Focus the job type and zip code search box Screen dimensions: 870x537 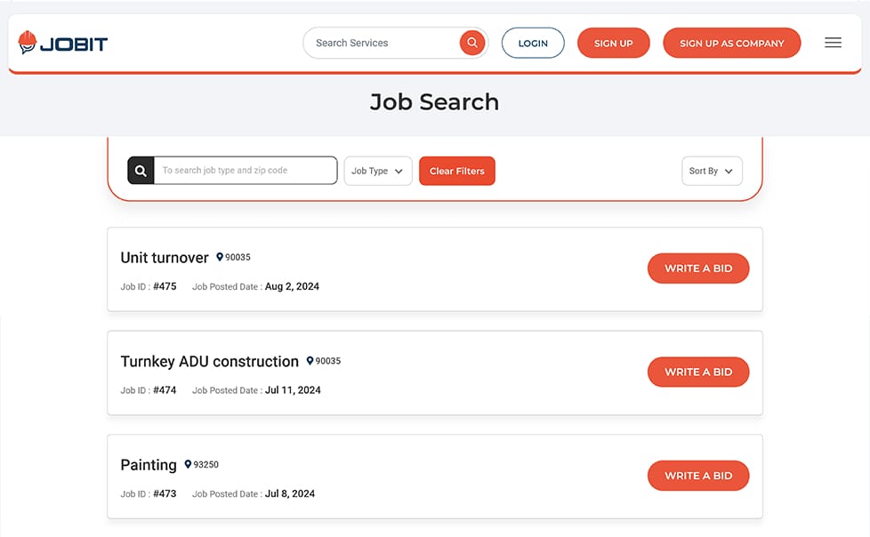[x=246, y=171]
